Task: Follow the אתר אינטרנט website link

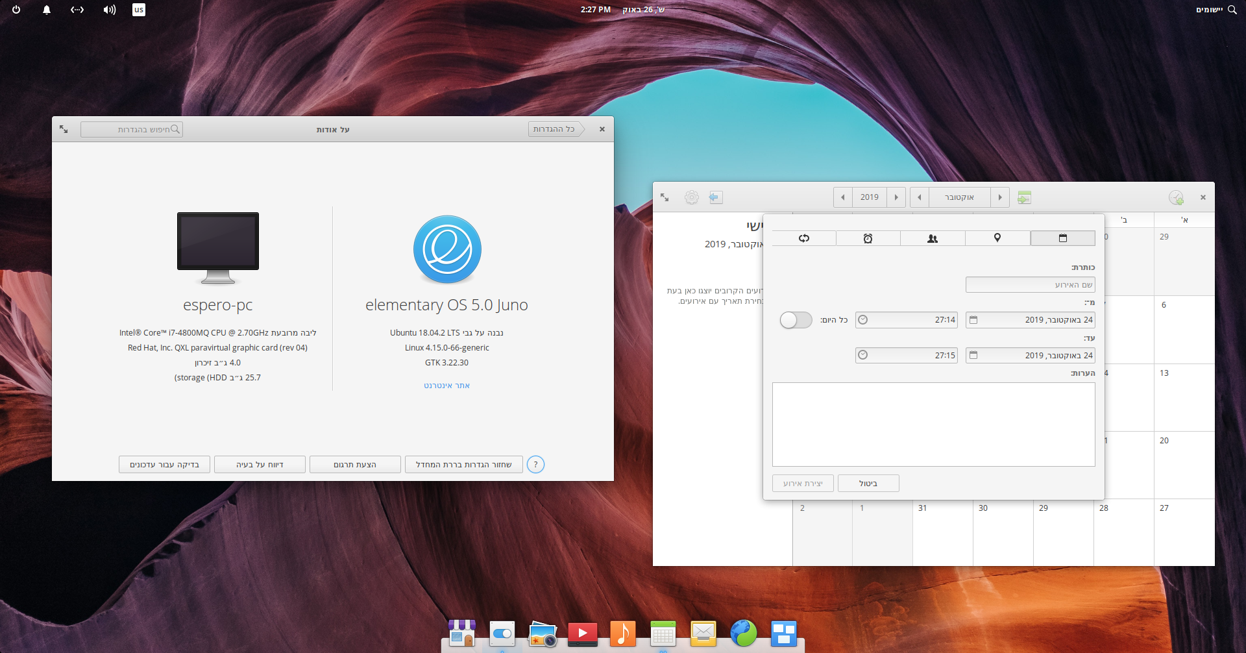Action: tap(446, 385)
